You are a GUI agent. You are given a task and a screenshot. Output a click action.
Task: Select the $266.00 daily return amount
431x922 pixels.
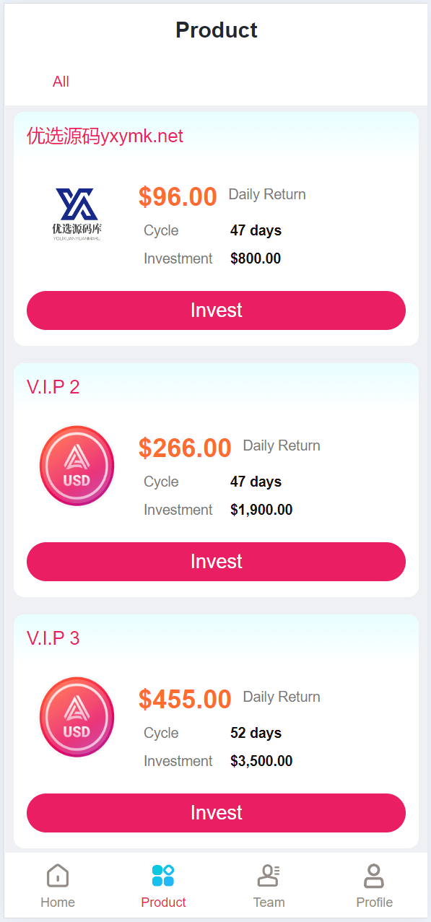coord(185,448)
